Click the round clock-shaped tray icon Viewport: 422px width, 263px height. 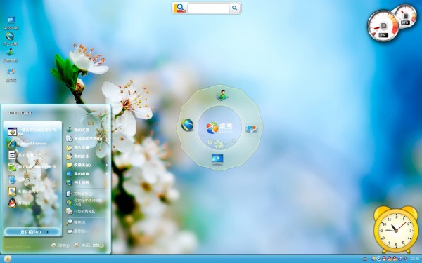(379, 259)
